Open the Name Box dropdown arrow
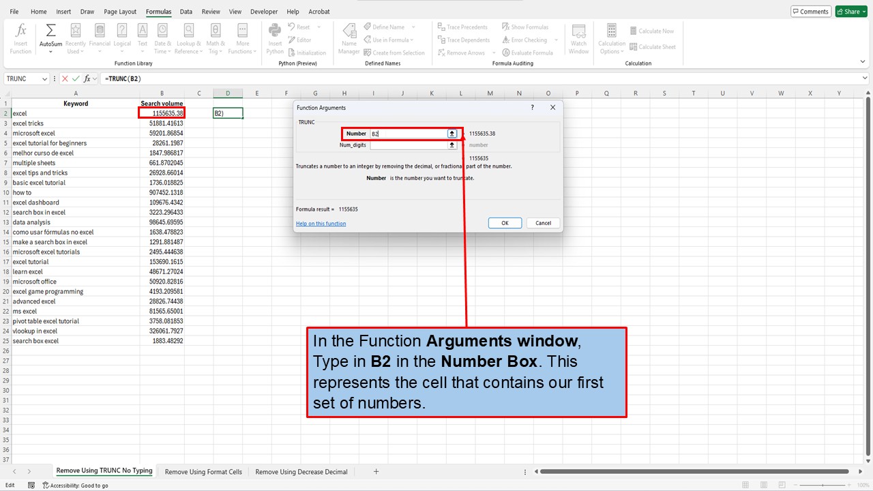Screen dimensions: 873x491 click(45, 78)
